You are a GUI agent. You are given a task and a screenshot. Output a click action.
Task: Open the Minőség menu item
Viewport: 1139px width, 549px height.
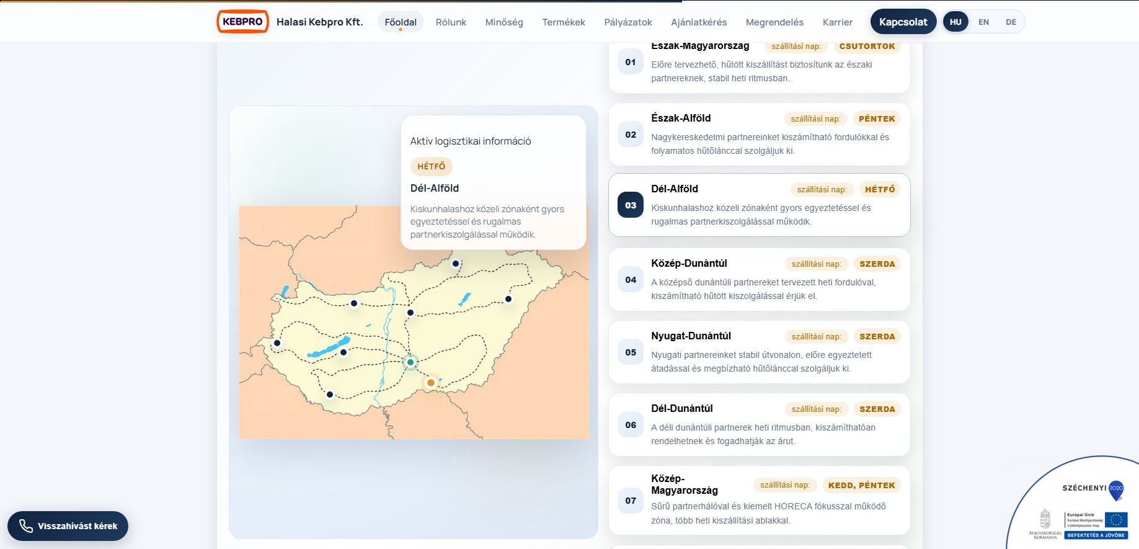tap(504, 22)
